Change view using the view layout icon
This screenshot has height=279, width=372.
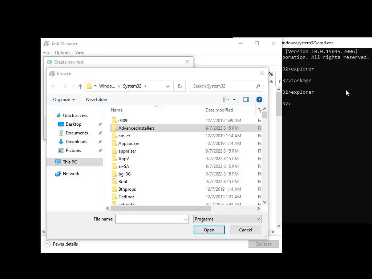(x=226, y=100)
